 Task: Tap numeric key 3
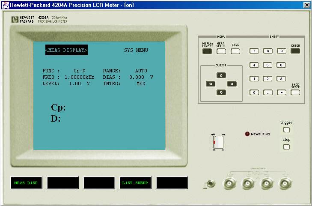[x=281, y=79]
